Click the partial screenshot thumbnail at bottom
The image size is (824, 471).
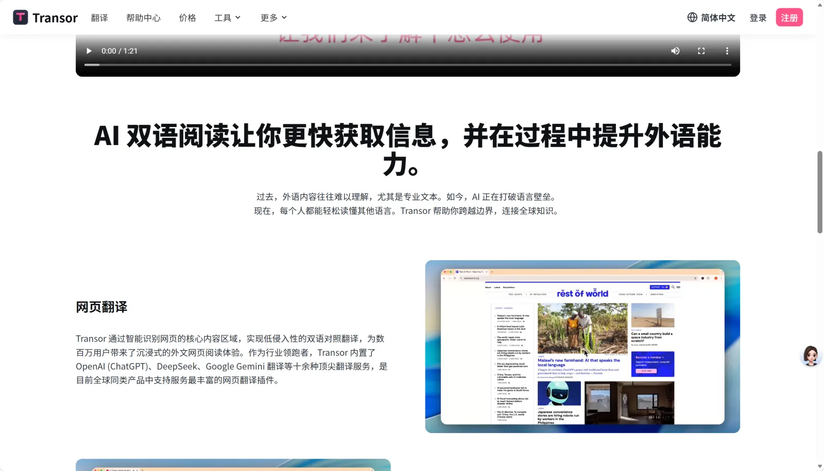[233, 465]
